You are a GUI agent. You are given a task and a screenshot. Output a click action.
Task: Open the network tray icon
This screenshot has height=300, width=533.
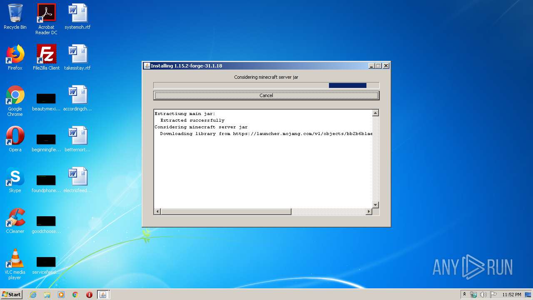tap(473, 295)
